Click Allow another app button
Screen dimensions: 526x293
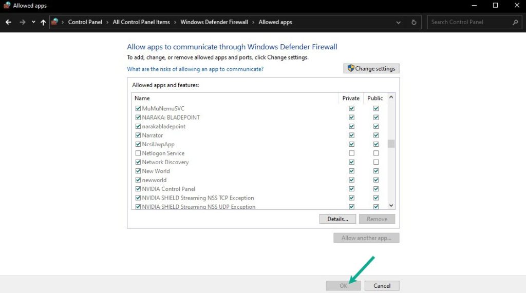click(x=366, y=238)
